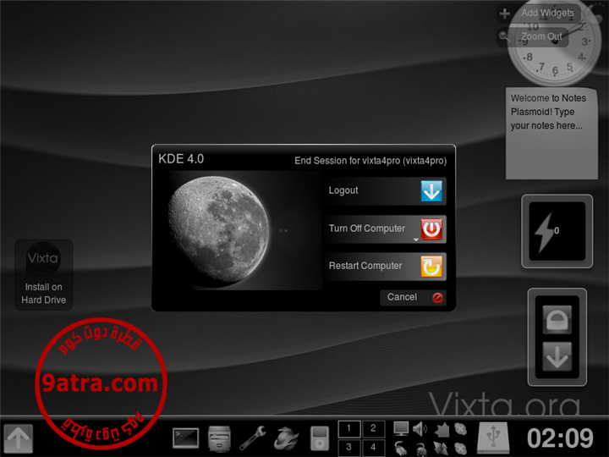Click the maple leaf tray icon
The height and width of the screenshot is (457, 609).
[x=442, y=429]
